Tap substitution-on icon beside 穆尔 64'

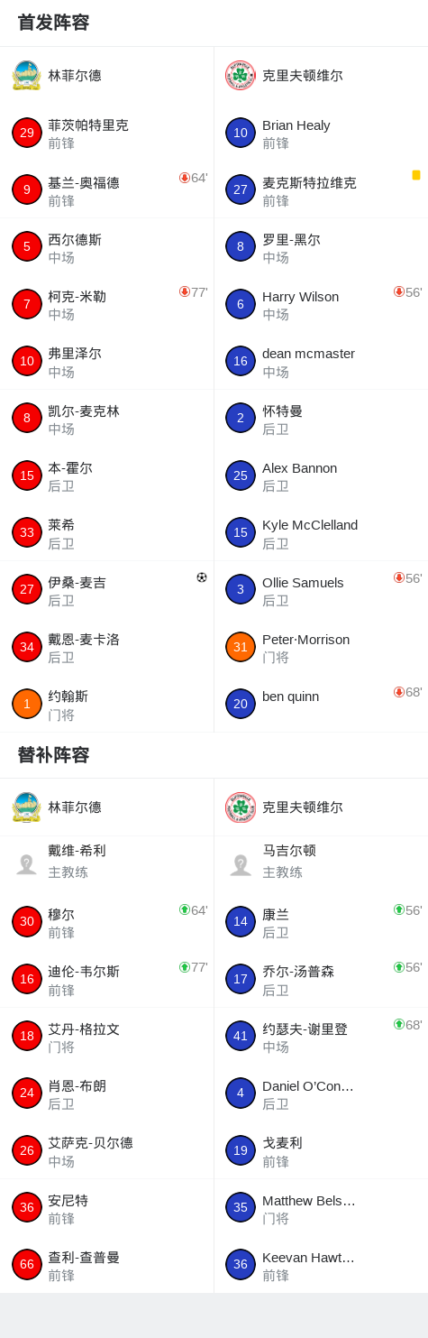[x=185, y=909]
